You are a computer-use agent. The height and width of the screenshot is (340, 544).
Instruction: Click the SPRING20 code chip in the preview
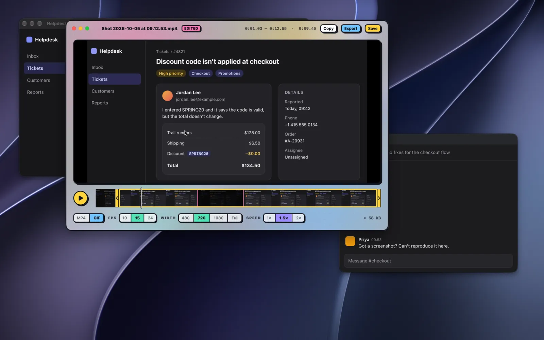click(199, 154)
